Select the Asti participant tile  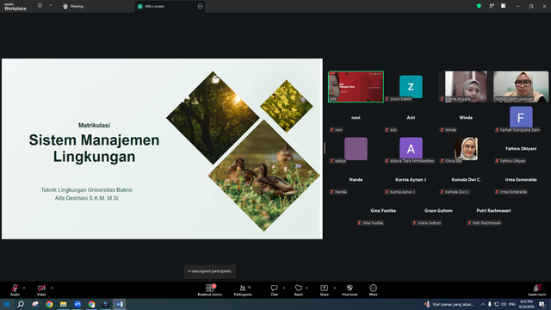(411, 118)
